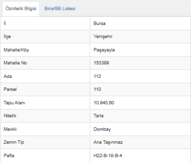The image size is (191, 162).
Task: Click the Mahalle No value 153389
Action: [101, 63]
